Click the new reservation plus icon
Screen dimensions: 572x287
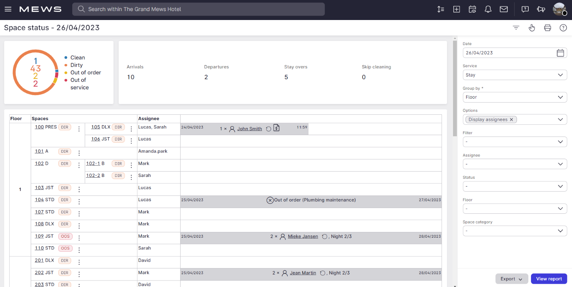point(457,9)
